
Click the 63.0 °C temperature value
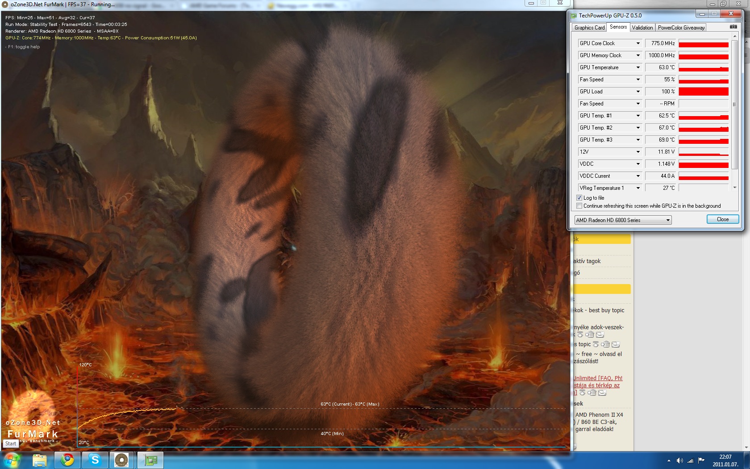(660, 67)
